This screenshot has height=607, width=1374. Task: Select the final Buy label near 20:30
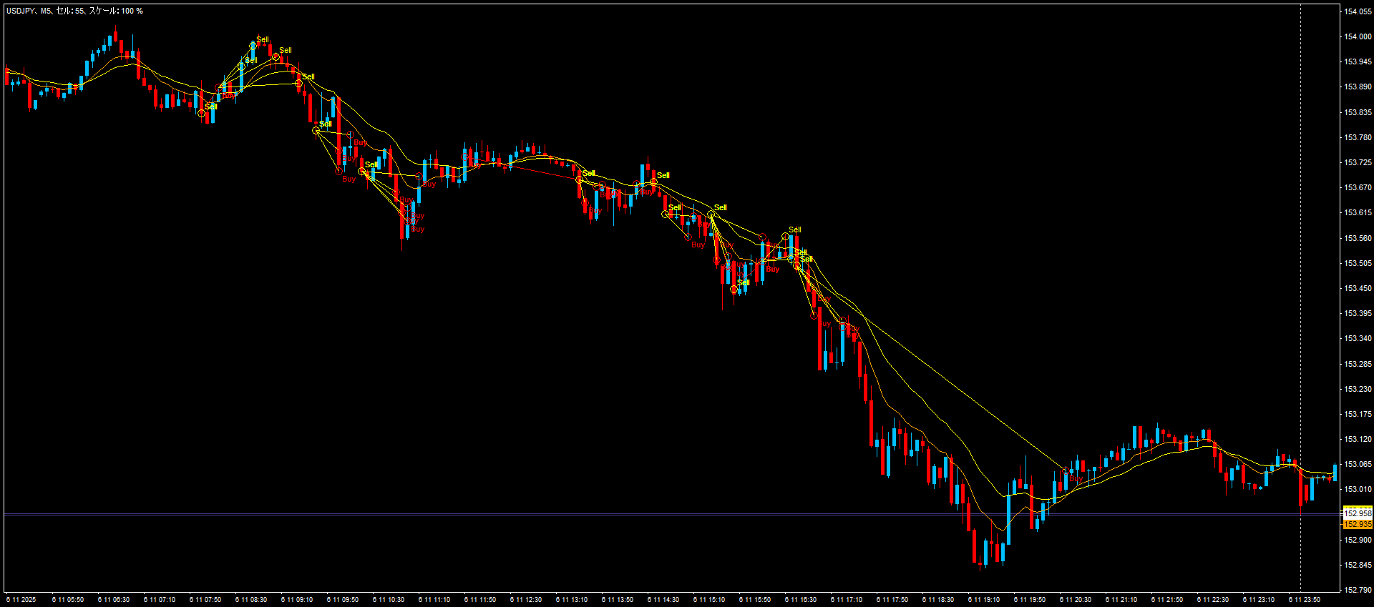coord(1076,479)
